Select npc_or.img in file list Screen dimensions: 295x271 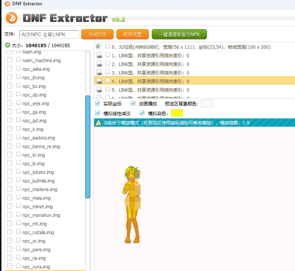[x=34, y=241]
